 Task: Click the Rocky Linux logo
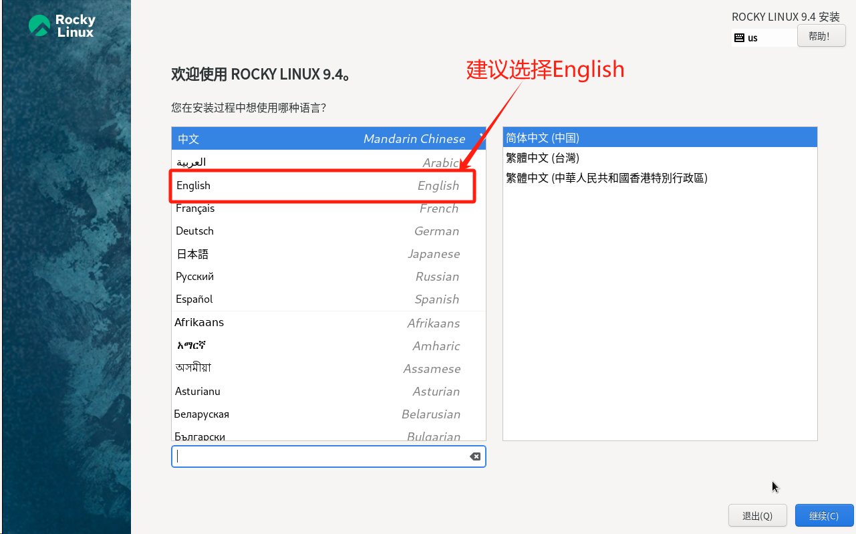coord(62,26)
